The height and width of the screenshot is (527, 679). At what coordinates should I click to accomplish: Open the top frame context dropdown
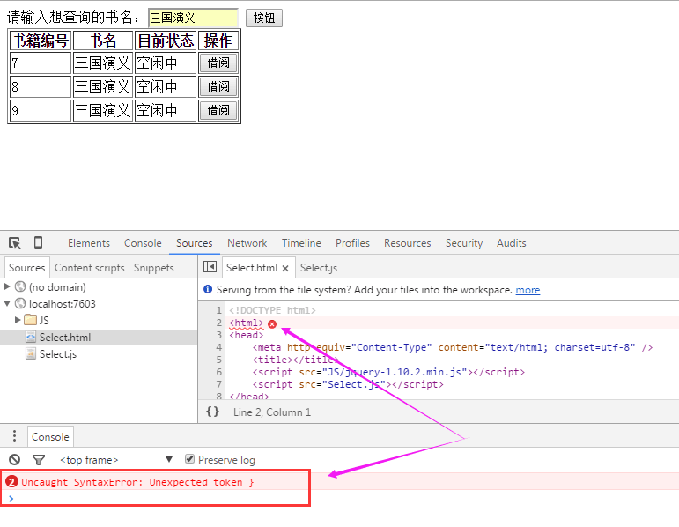pos(116,459)
